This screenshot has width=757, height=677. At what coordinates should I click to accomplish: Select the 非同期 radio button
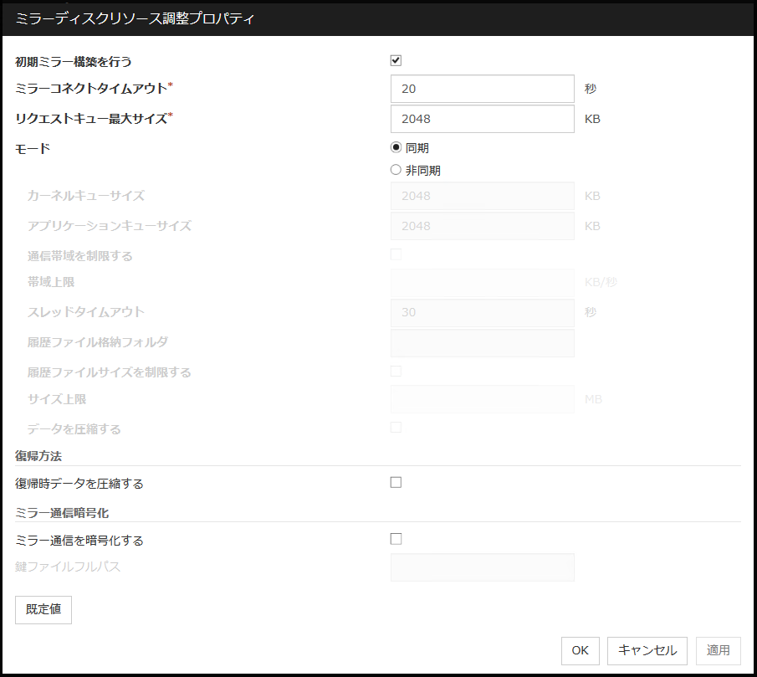click(396, 170)
